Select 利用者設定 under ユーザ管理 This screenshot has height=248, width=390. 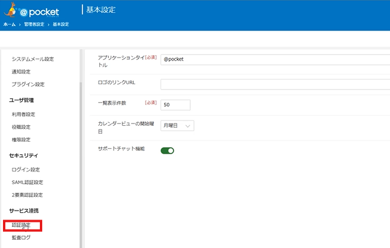(x=23, y=115)
